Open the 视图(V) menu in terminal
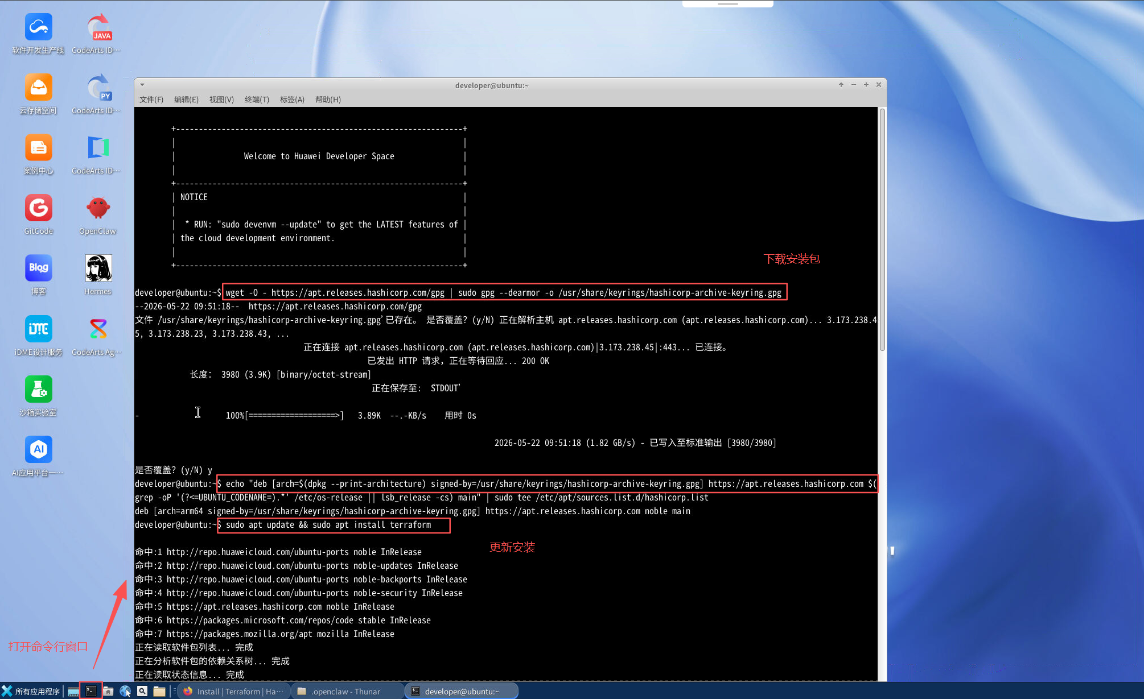Screen dimensions: 1144x699 [222, 100]
